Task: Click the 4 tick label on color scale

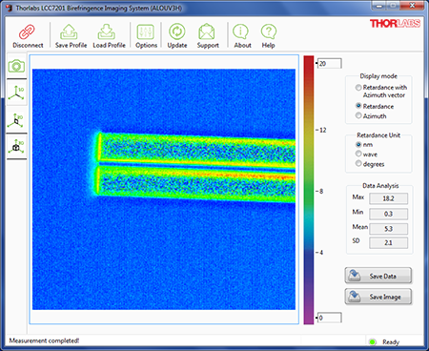Action: (321, 252)
